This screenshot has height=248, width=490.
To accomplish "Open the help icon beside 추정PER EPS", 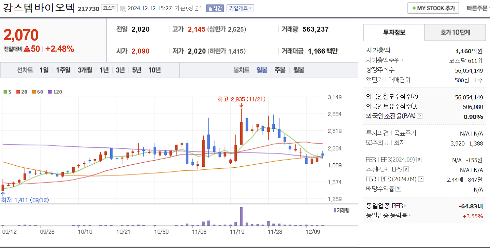I will [x=406, y=169].
